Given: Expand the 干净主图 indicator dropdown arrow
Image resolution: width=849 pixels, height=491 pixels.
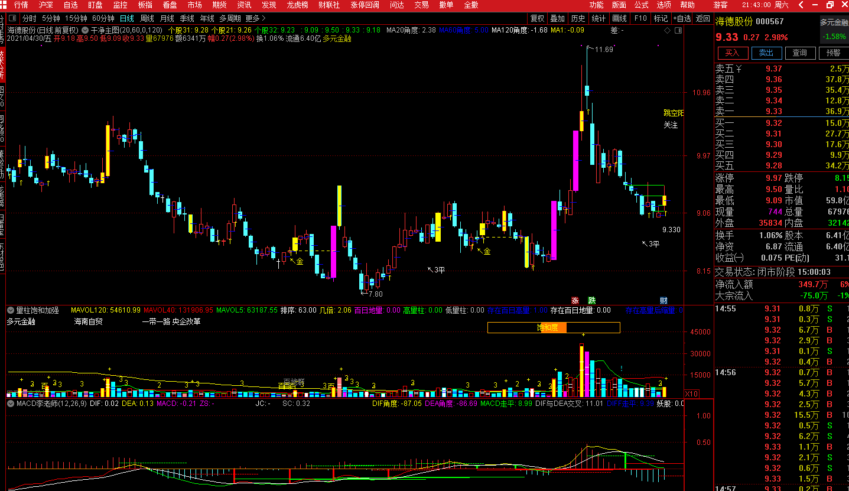Looking at the screenshot, I should click(86, 30).
